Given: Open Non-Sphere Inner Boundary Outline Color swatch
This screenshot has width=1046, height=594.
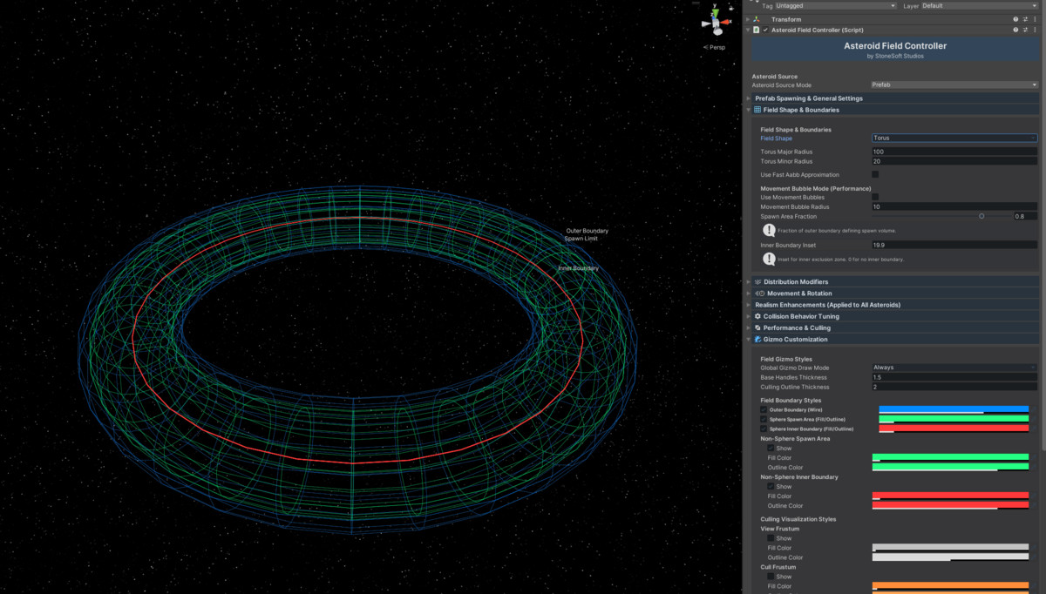Looking at the screenshot, I should pos(950,506).
